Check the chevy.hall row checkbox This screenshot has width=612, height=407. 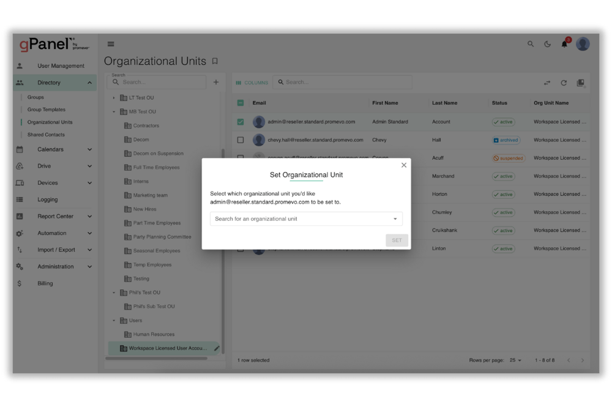[241, 140]
